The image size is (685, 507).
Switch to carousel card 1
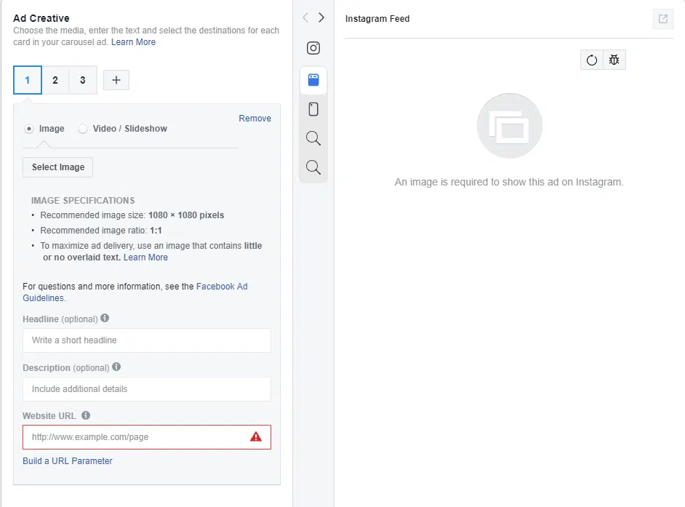(x=28, y=80)
